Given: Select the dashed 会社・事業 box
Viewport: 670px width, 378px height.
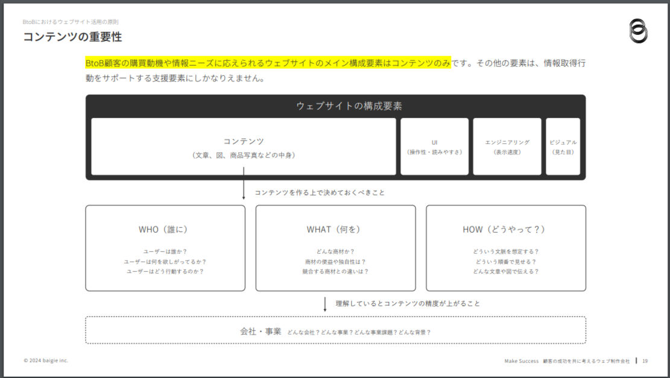Looking at the screenshot, I should coord(335,330).
